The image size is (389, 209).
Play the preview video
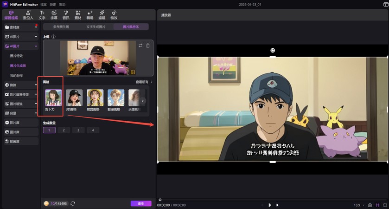coord(270,205)
